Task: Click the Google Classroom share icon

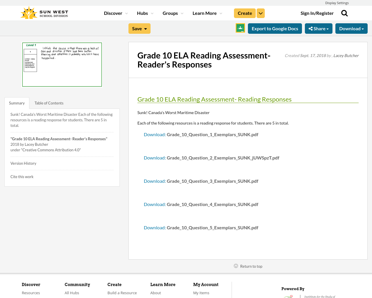Action: 239,28
